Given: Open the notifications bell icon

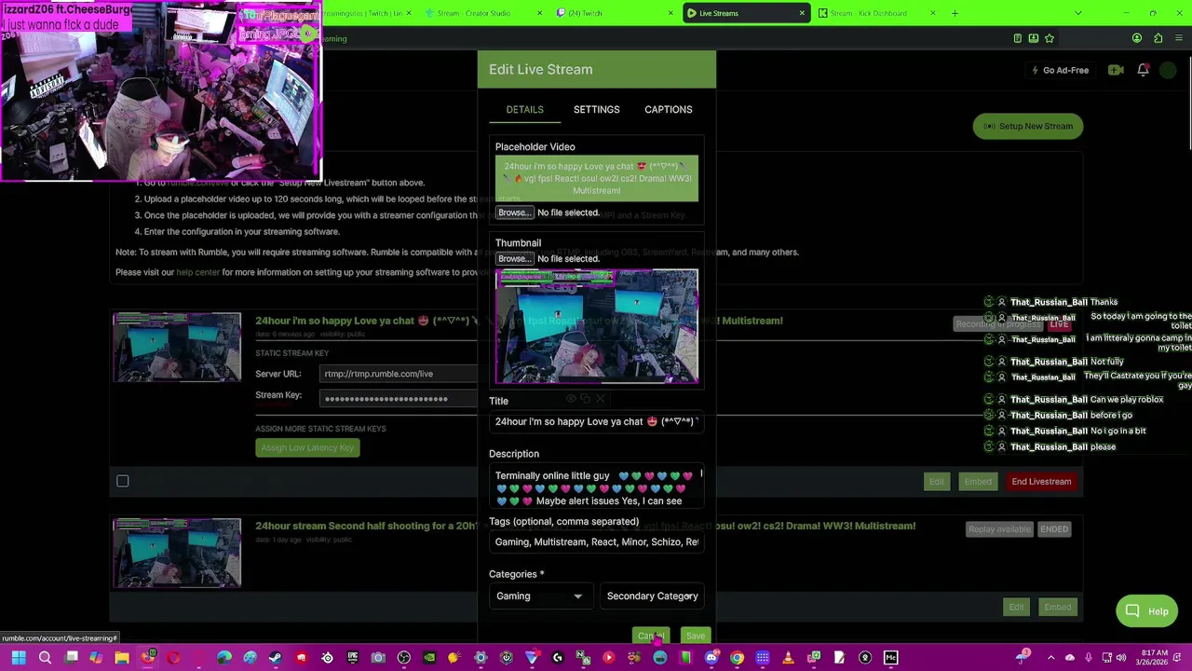Looking at the screenshot, I should pyautogui.click(x=1143, y=70).
